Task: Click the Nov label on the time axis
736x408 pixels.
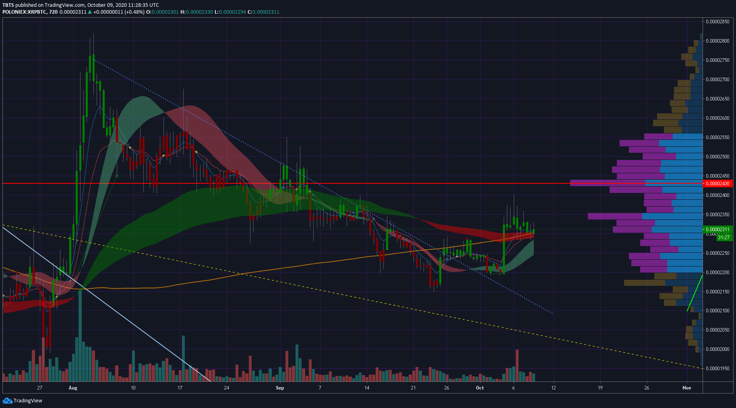Action: click(687, 388)
